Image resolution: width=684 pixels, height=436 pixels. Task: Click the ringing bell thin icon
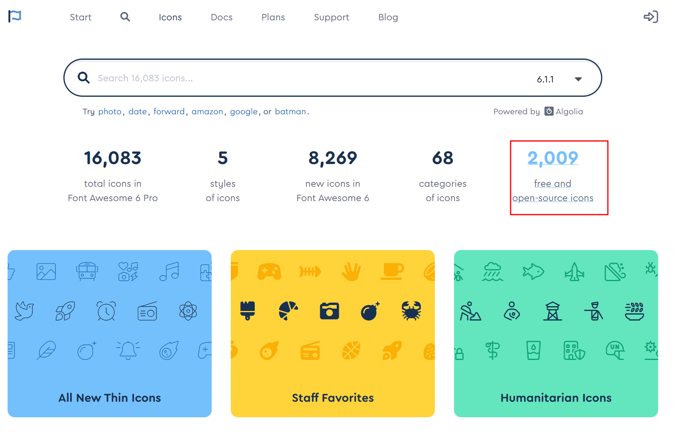[x=128, y=350]
